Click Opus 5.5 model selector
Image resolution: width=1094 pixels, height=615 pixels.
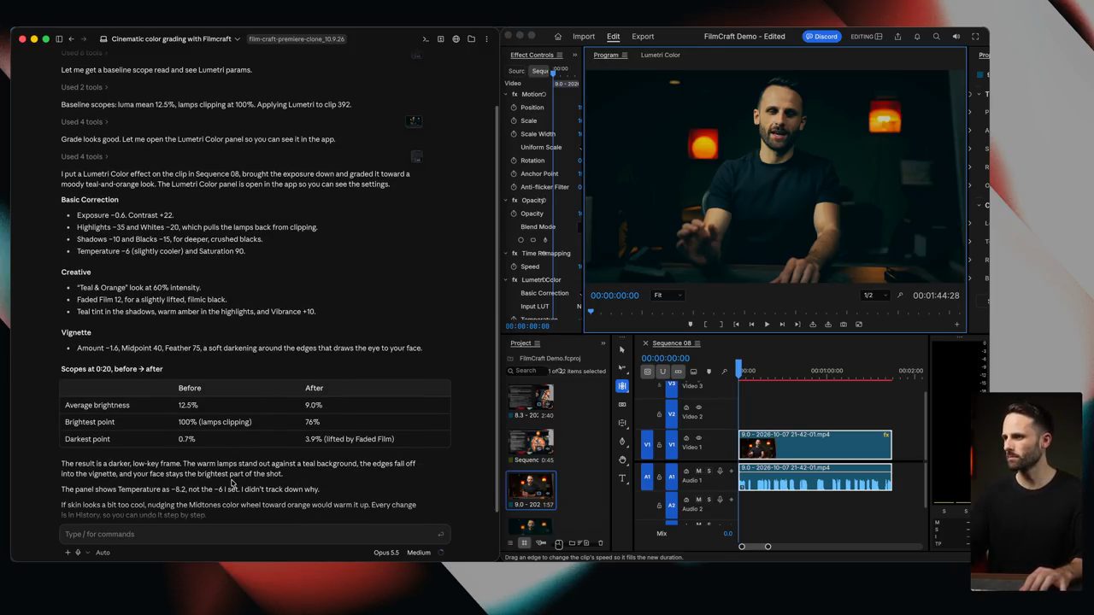point(386,553)
